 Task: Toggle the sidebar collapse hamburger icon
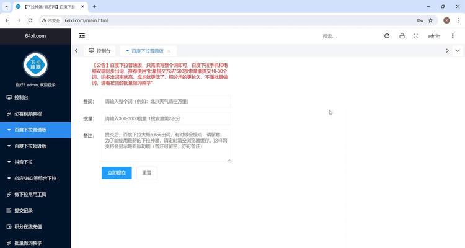pyautogui.click(x=82, y=36)
